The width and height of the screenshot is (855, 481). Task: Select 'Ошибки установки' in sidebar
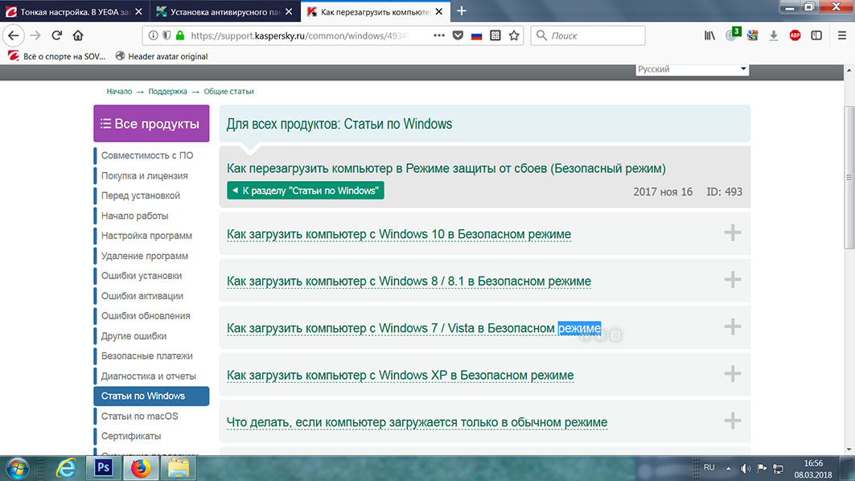[x=142, y=275]
